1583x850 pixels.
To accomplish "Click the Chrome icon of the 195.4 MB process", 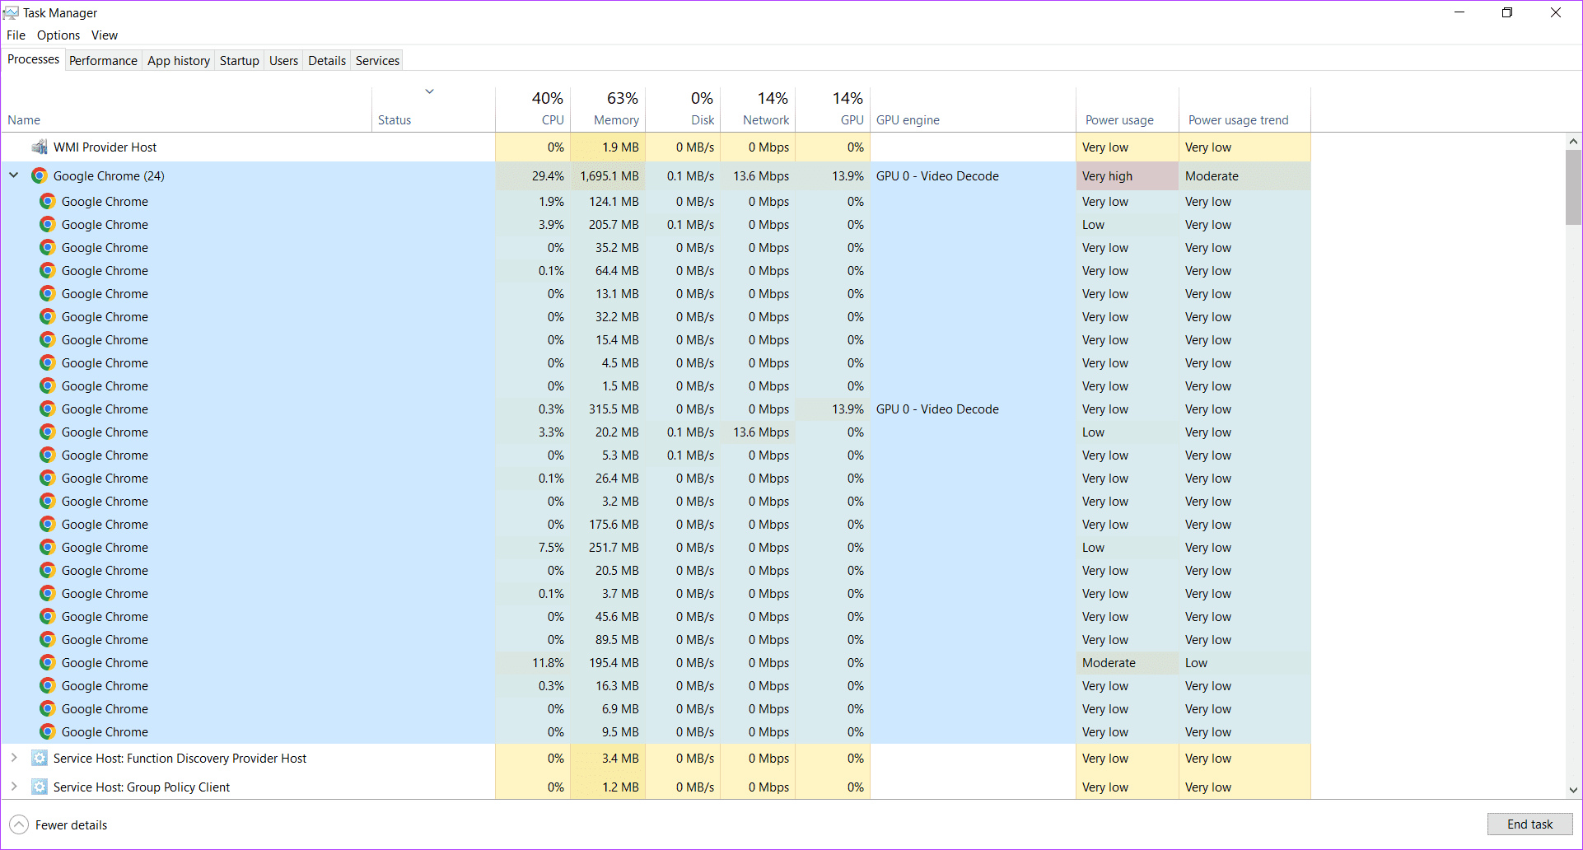I will (x=48, y=662).
